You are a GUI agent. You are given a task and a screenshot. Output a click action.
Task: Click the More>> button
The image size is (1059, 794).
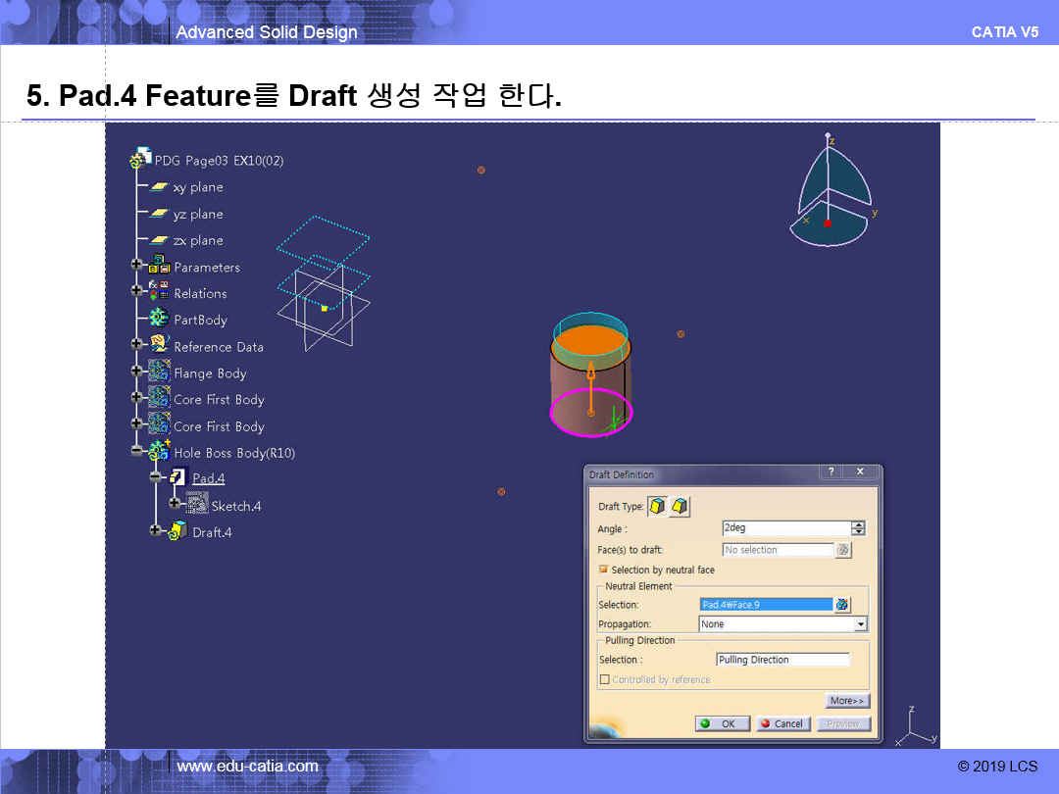(847, 701)
